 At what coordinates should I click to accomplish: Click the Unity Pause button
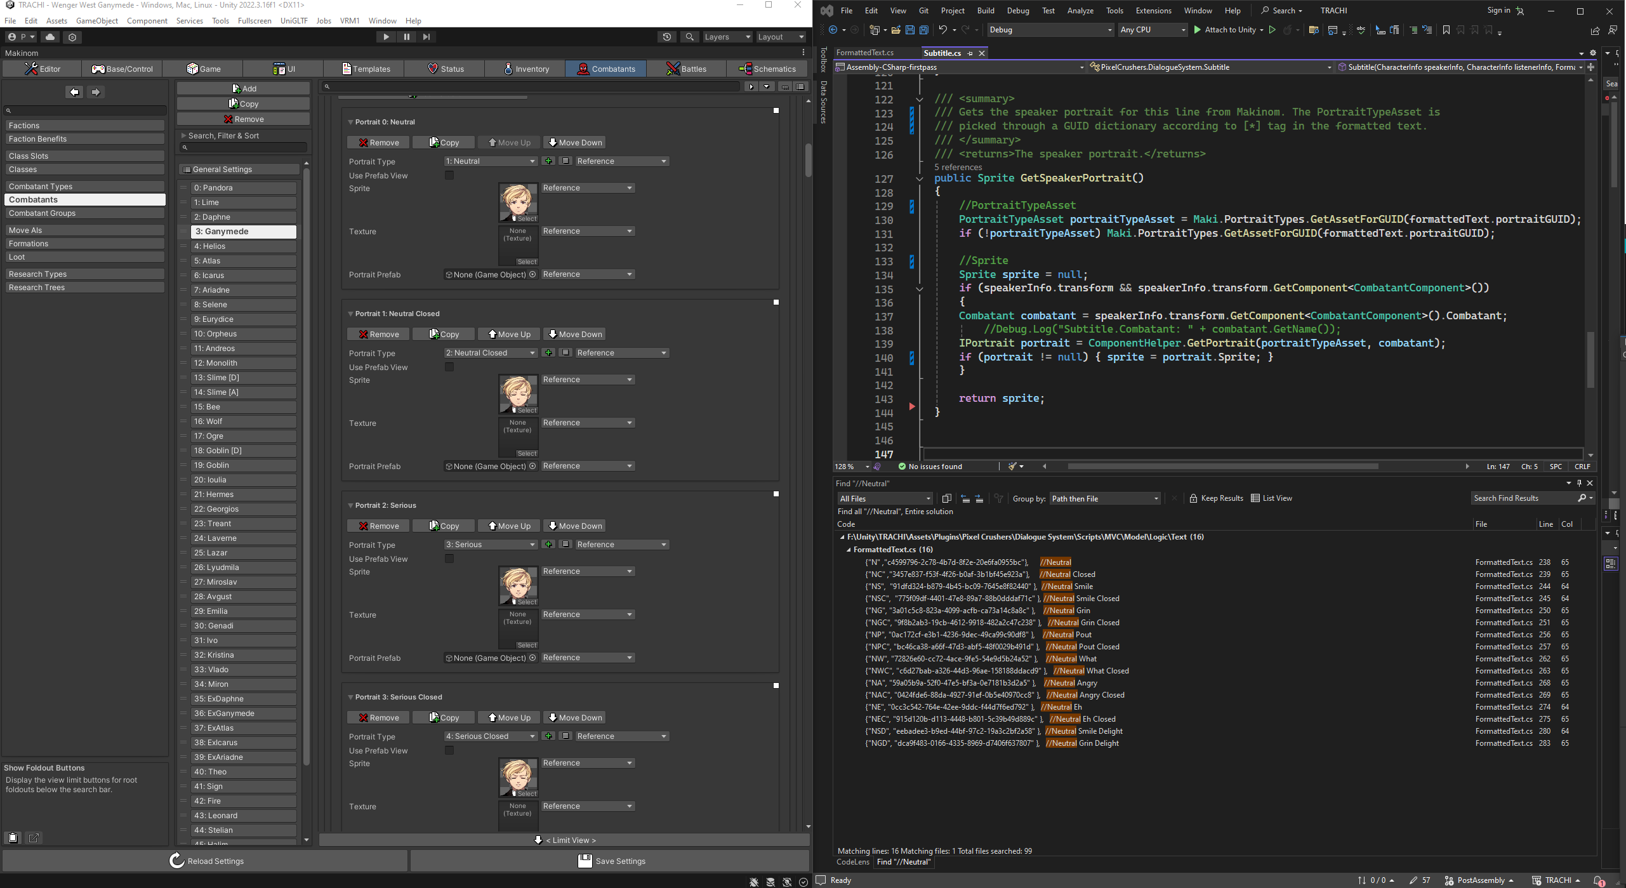[406, 37]
